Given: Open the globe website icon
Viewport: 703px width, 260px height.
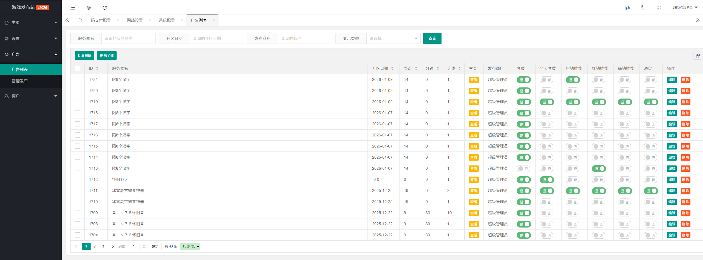Looking at the screenshot, I should coord(89,8).
